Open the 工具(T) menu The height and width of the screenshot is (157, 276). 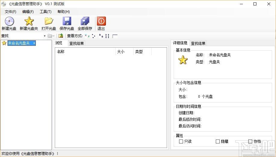[45, 12]
